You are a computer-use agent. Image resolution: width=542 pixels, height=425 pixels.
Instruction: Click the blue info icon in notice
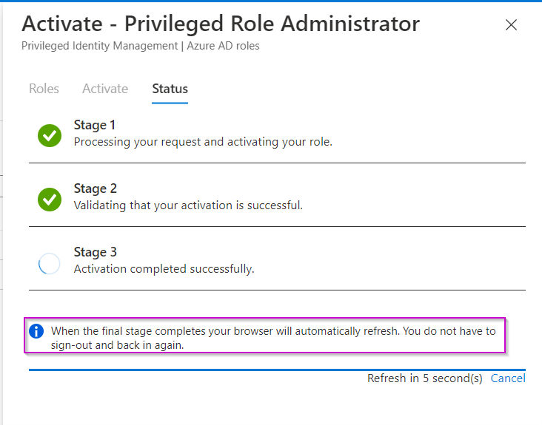[x=36, y=331]
